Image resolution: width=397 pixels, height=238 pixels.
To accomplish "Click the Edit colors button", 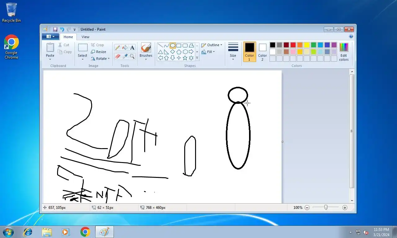I will click(x=344, y=52).
